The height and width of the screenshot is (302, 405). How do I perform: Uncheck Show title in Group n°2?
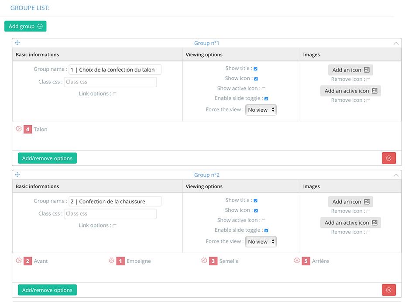(x=255, y=200)
